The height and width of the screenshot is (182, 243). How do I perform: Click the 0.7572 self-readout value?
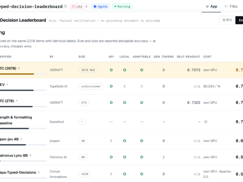coord(194,70)
